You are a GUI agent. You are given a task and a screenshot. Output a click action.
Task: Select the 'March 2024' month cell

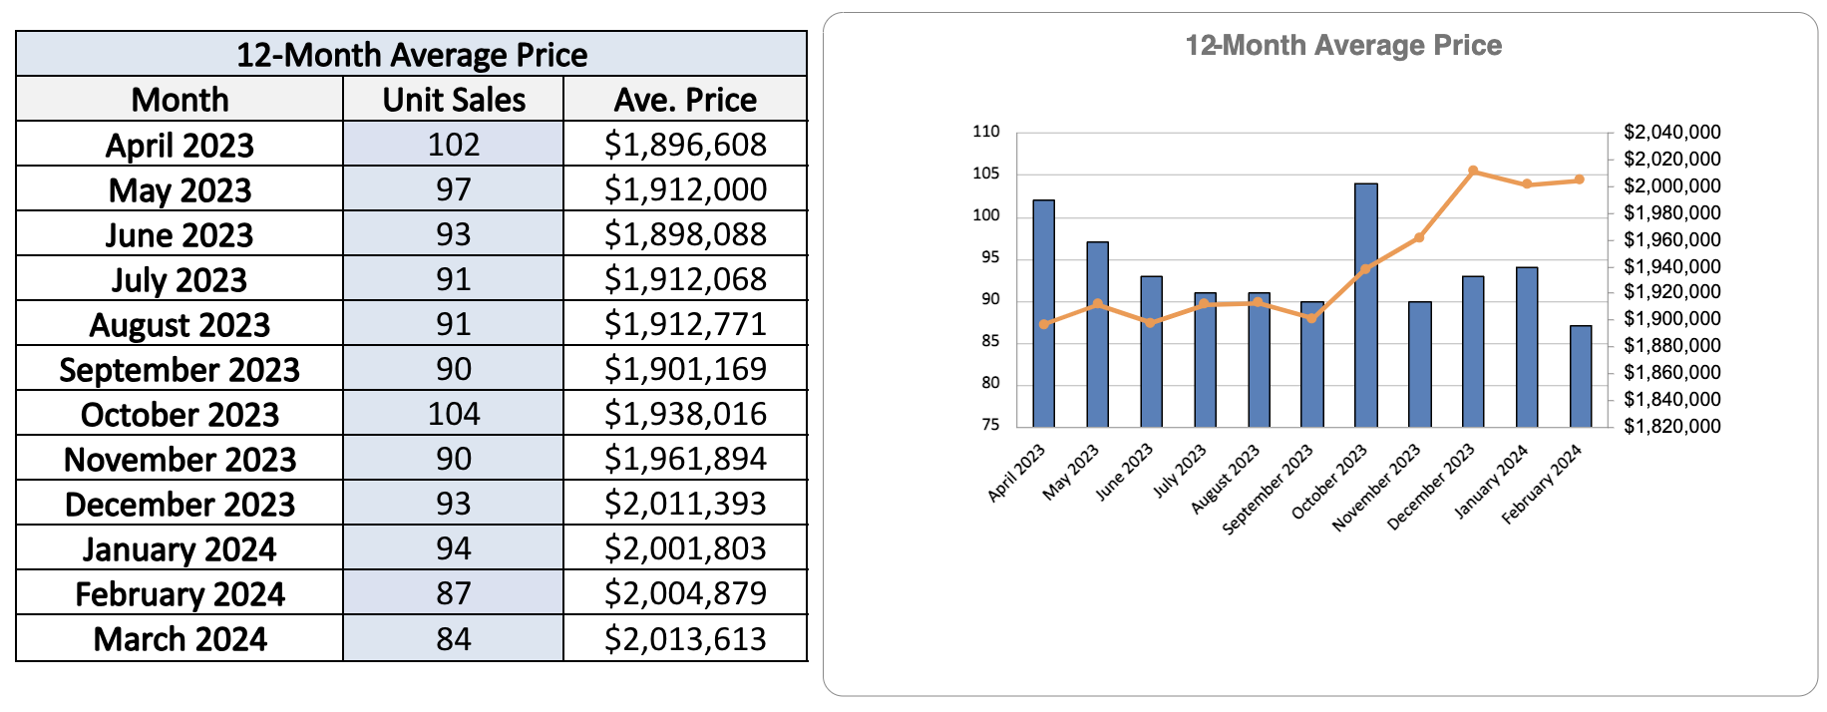[x=180, y=638]
